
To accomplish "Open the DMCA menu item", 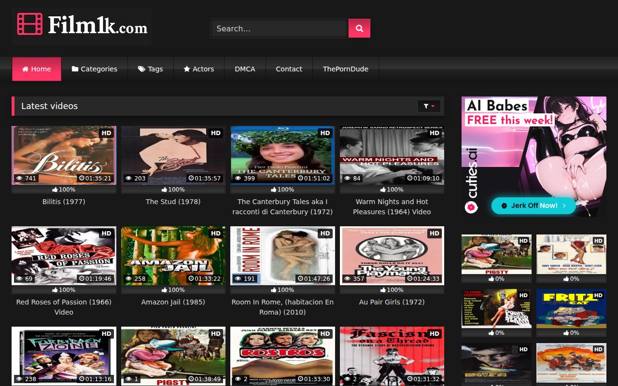I will 245,69.
